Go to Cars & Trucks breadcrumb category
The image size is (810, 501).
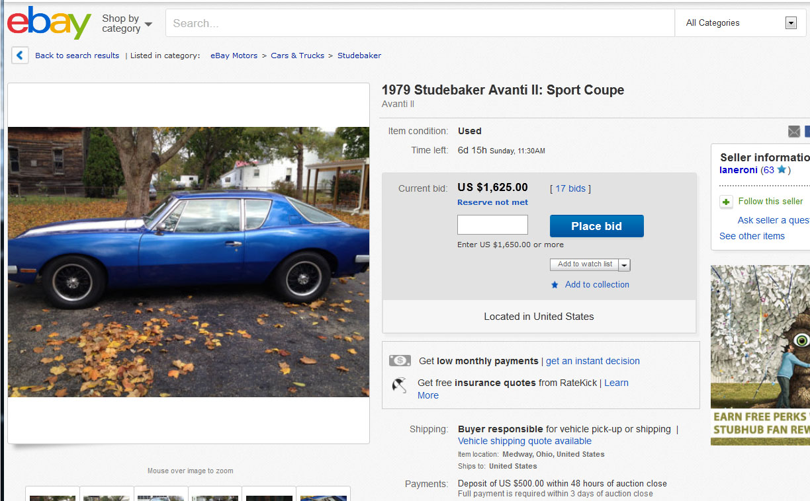tap(297, 56)
